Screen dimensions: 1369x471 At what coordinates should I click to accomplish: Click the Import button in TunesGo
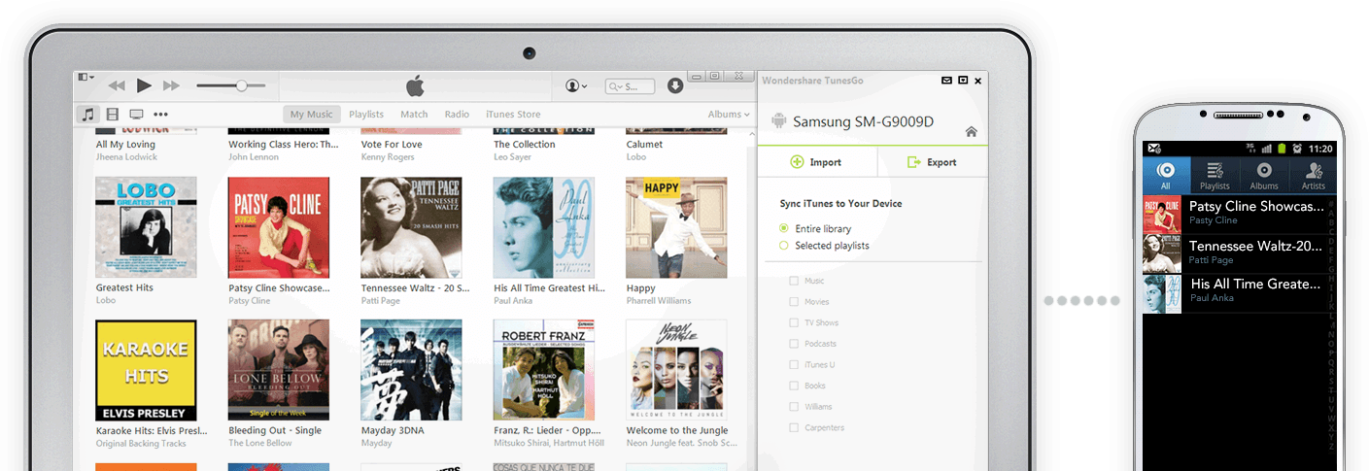coord(816,162)
